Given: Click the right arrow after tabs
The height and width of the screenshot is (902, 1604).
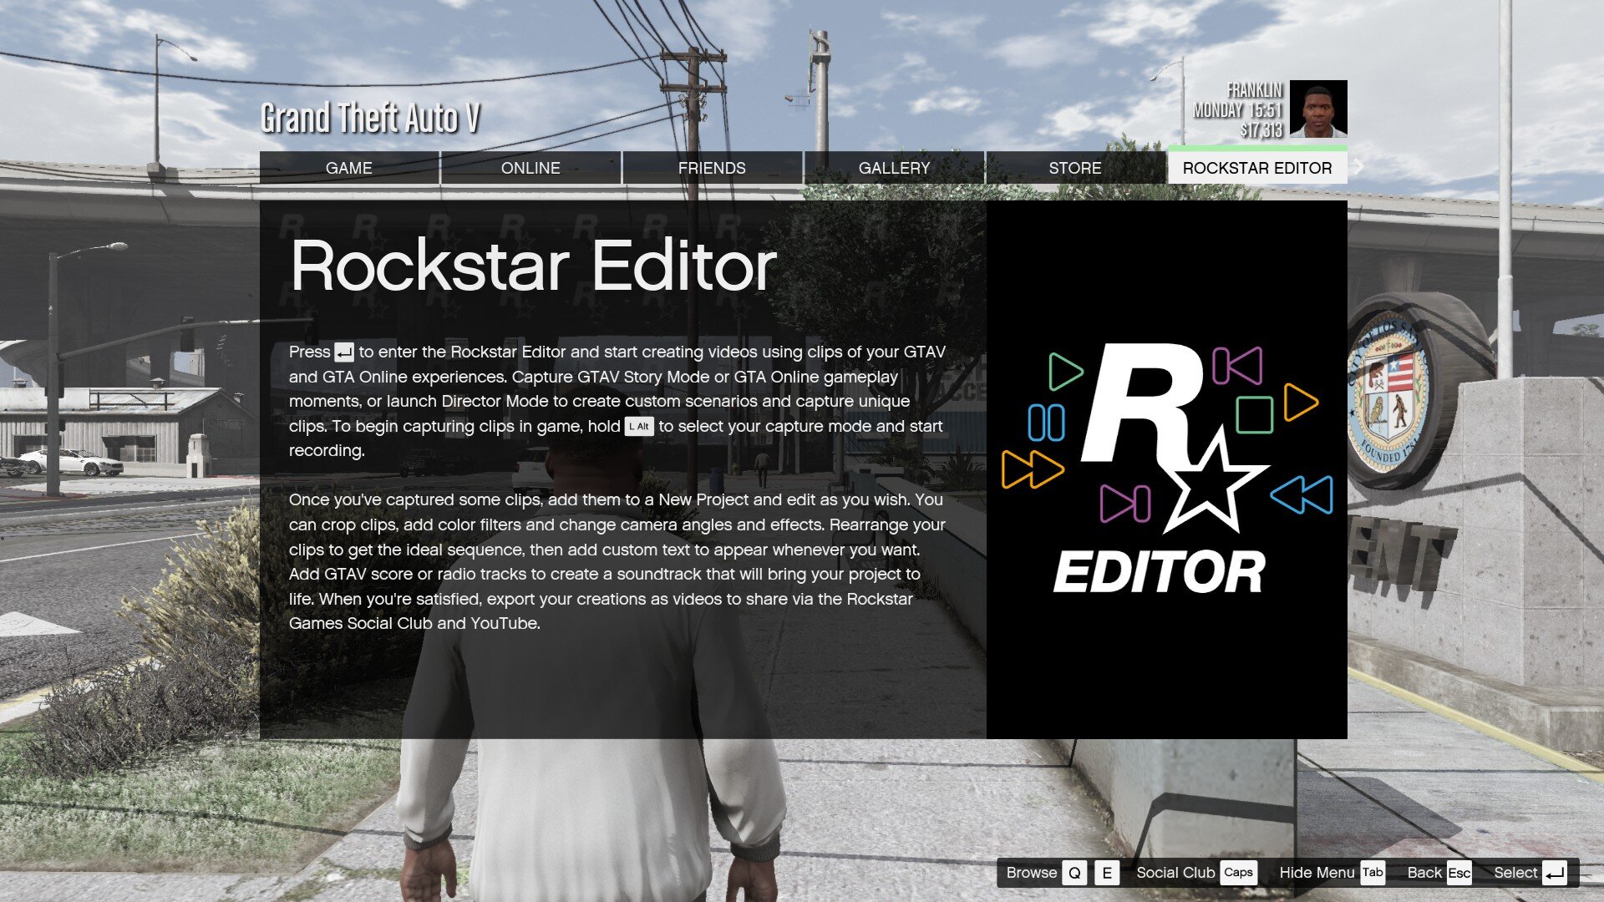Looking at the screenshot, I should click(1359, 166).
